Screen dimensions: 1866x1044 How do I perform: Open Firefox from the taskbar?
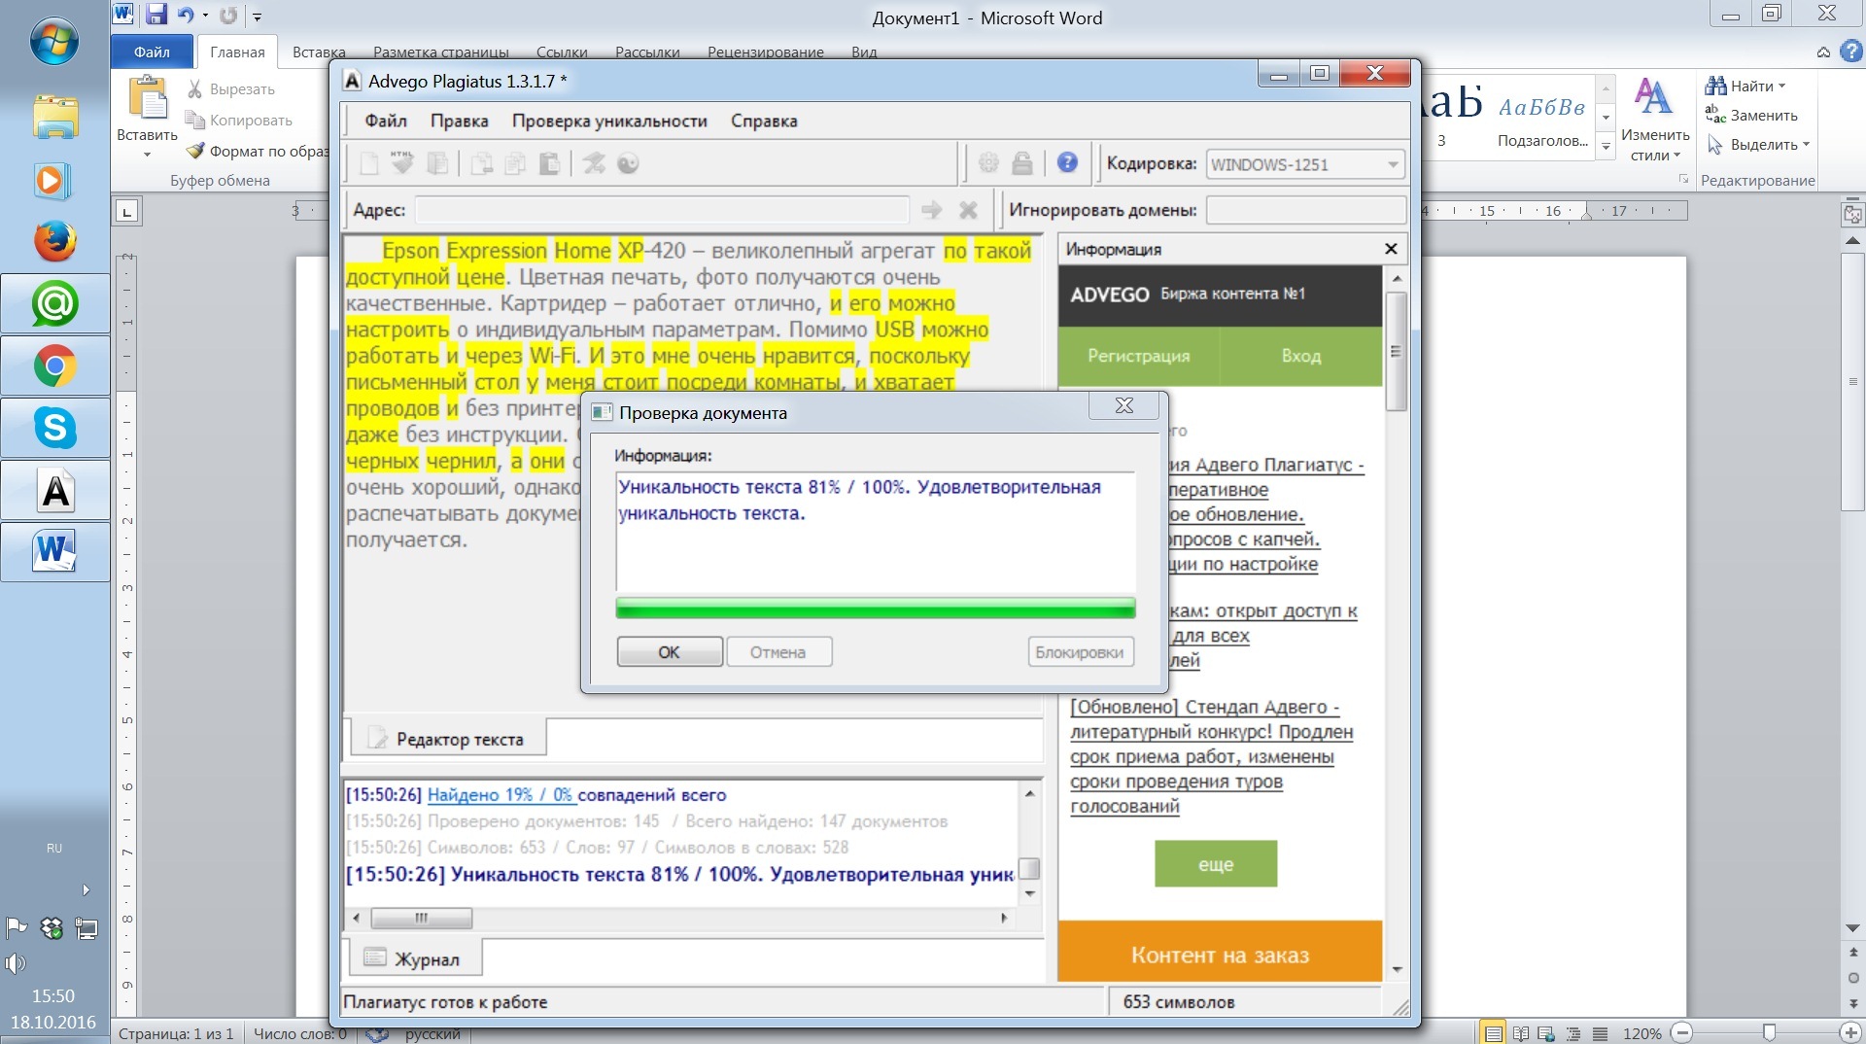(x=55, y=241)
